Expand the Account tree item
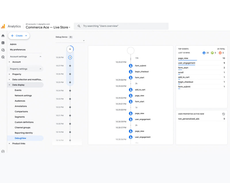Viewport: 230px width, 183px height. (9, 62)
